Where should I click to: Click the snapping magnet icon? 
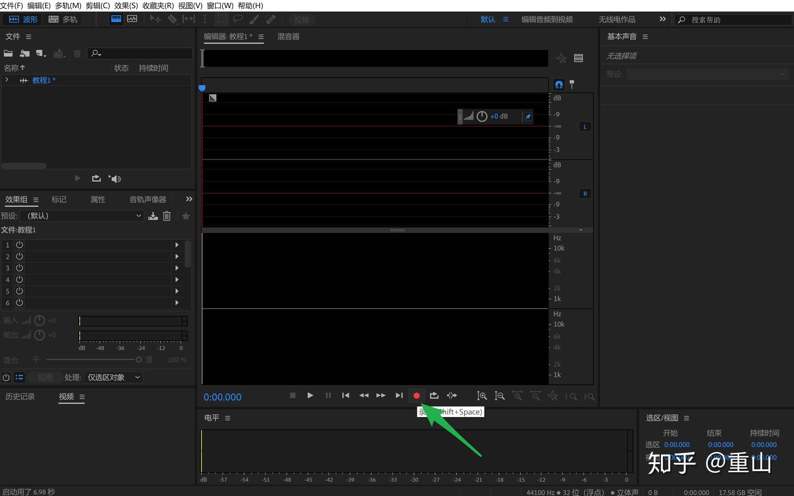coord(559,85)
